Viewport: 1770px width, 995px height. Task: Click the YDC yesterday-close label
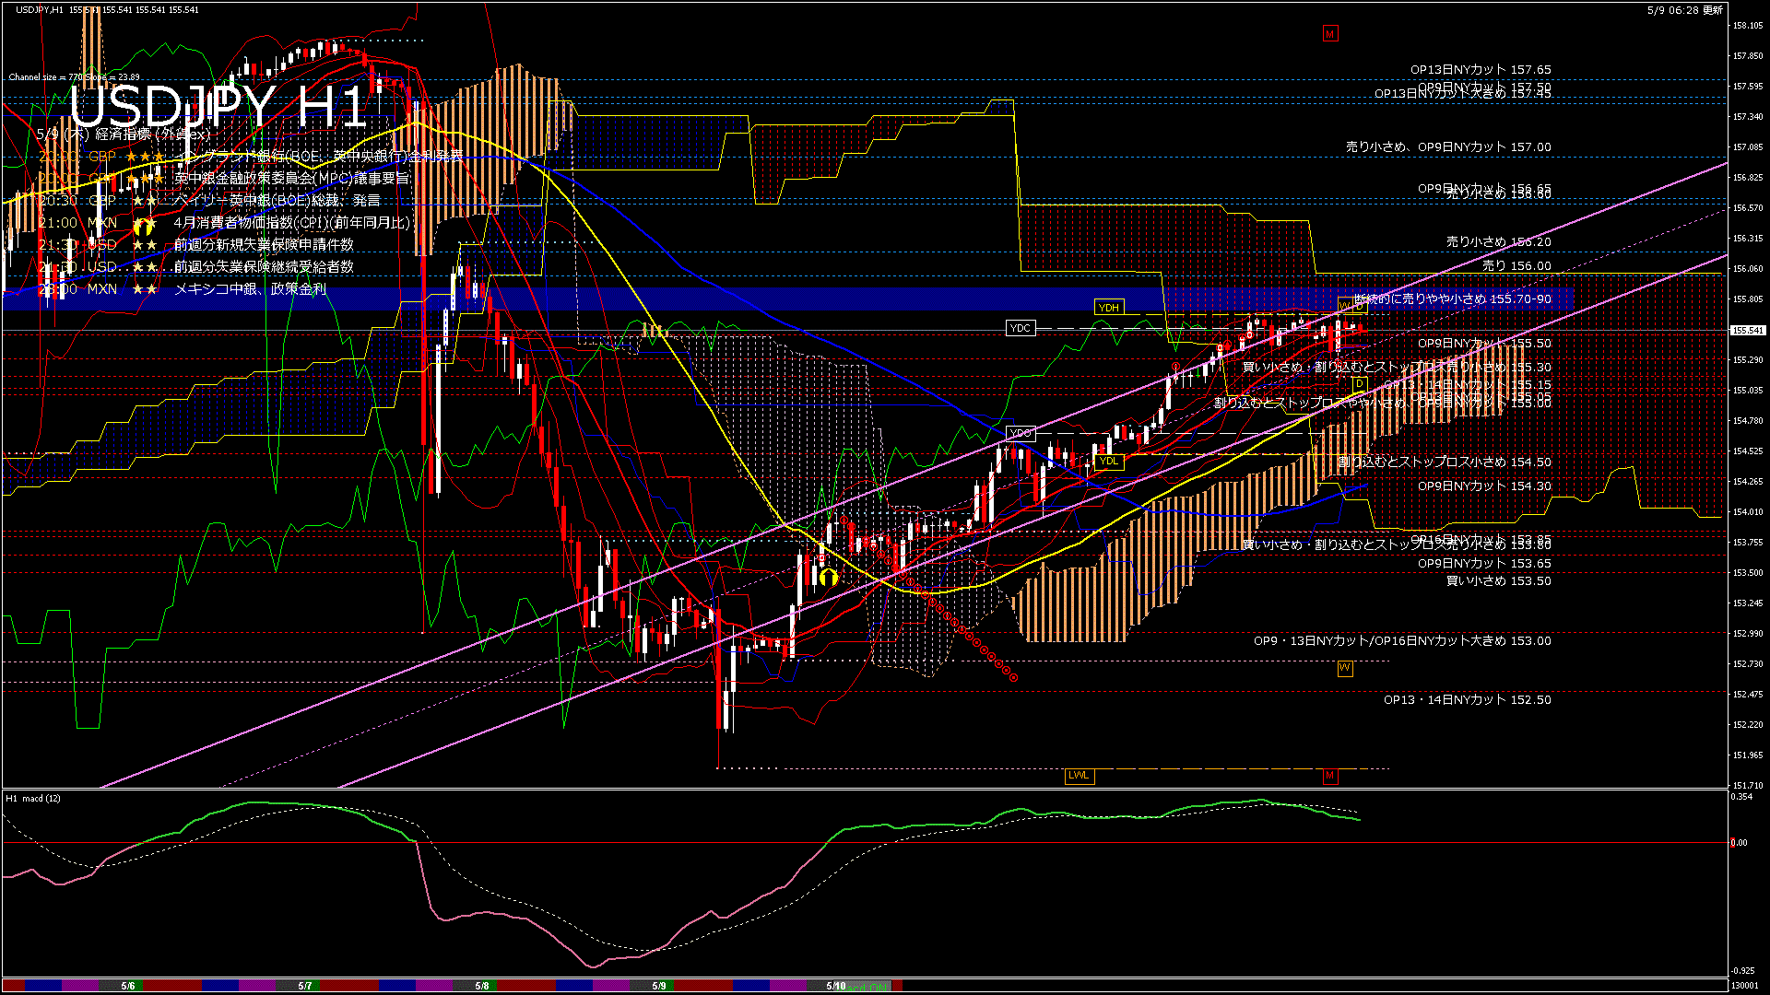click(1020, 328)
